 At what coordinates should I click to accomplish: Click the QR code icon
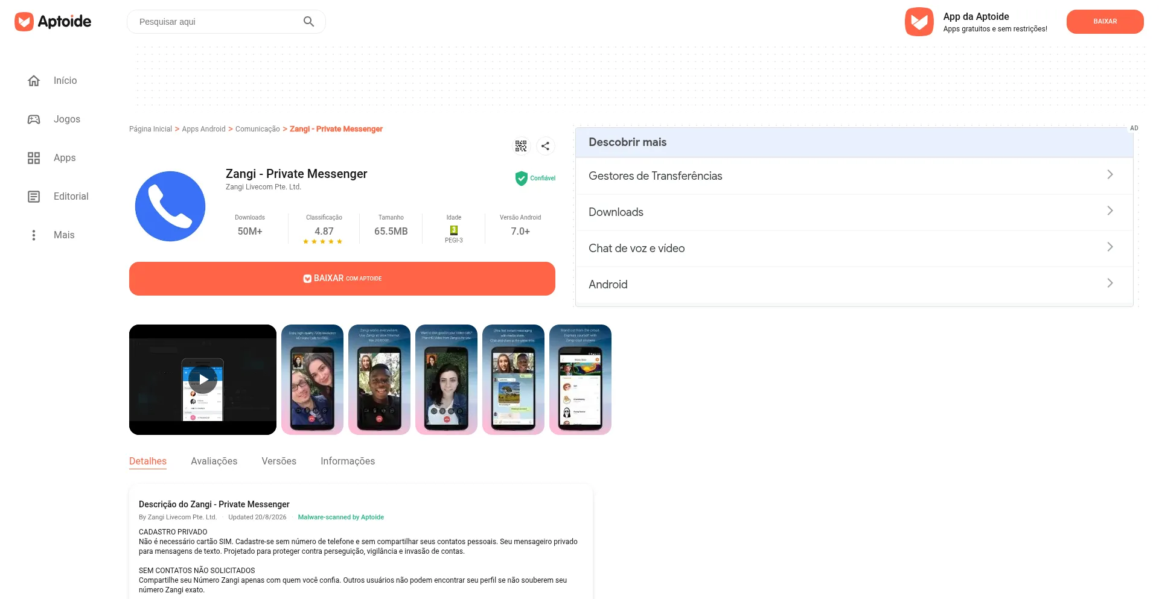521,146
